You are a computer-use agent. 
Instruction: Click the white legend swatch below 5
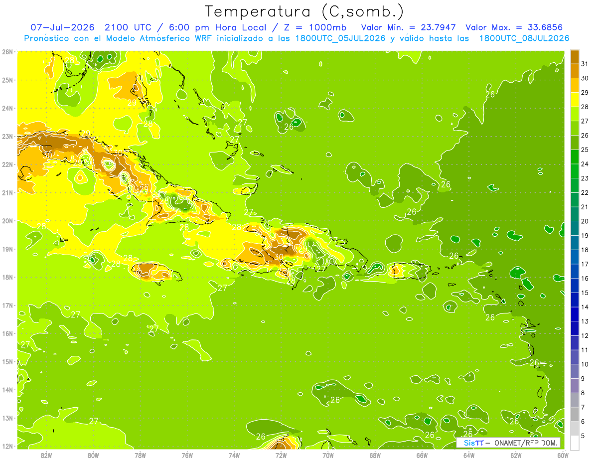[x=575, y=443]
